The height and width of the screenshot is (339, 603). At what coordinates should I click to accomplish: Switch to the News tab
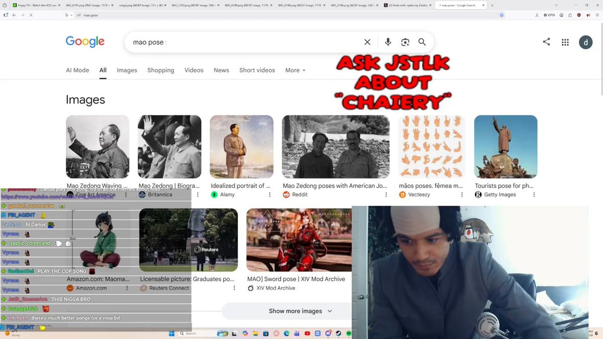pyautogui.click(x=221, y=70)
